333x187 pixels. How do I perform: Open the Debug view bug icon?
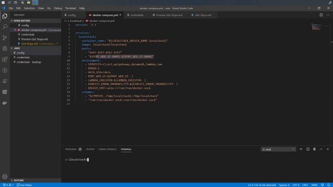[x=5, y=48]
